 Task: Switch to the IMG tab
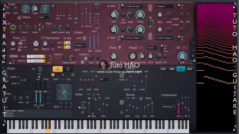pyautogui.click(x=172, y=69)
